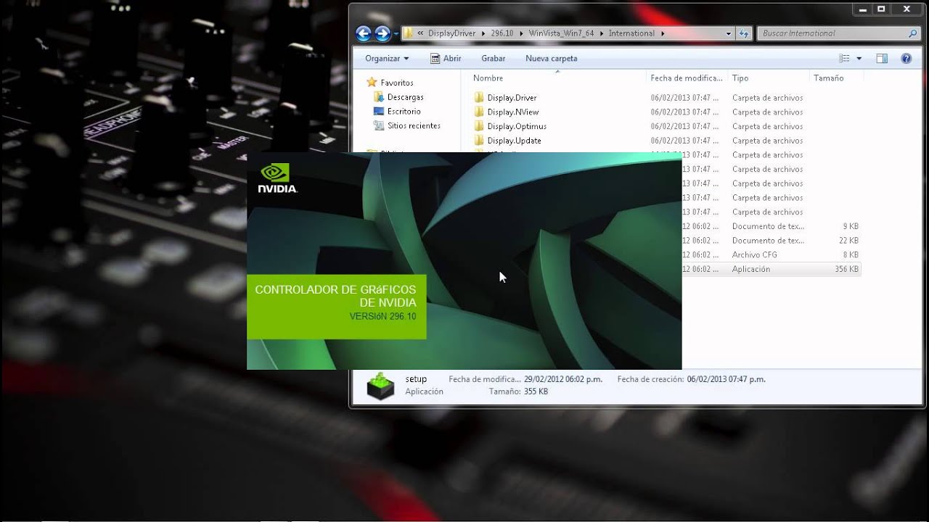Screen dimensions: 929x522
Task: Click the folder icon in the address bar
Action: pos(409,33)
